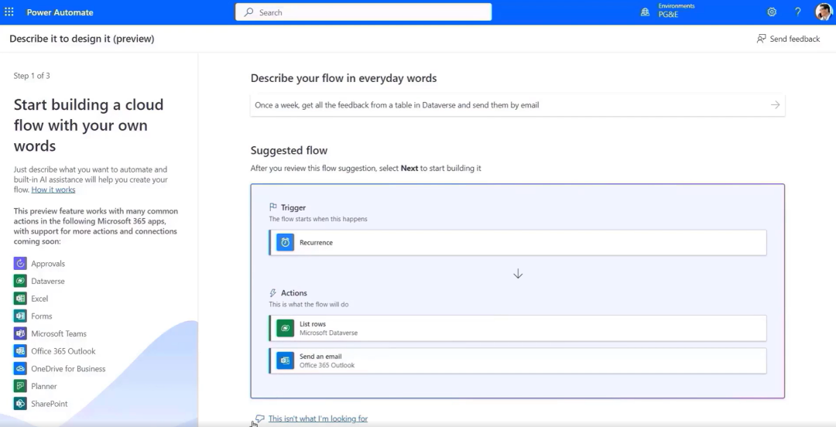
Task: Click the Recurrence trigger clock icon
Action: [286, 243]
